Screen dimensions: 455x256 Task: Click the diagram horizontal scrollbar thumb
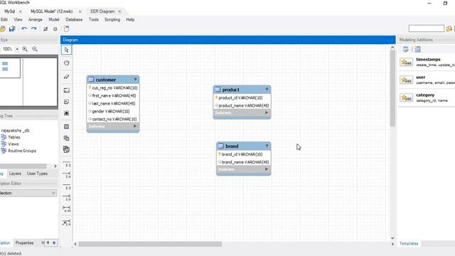pos(150,244)
